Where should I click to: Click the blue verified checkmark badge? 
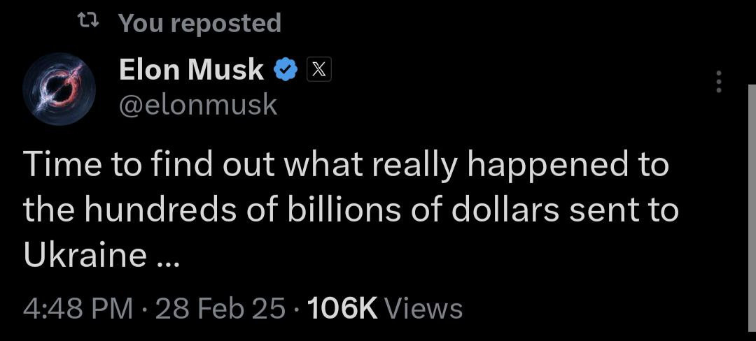click(x=286, y=69)
